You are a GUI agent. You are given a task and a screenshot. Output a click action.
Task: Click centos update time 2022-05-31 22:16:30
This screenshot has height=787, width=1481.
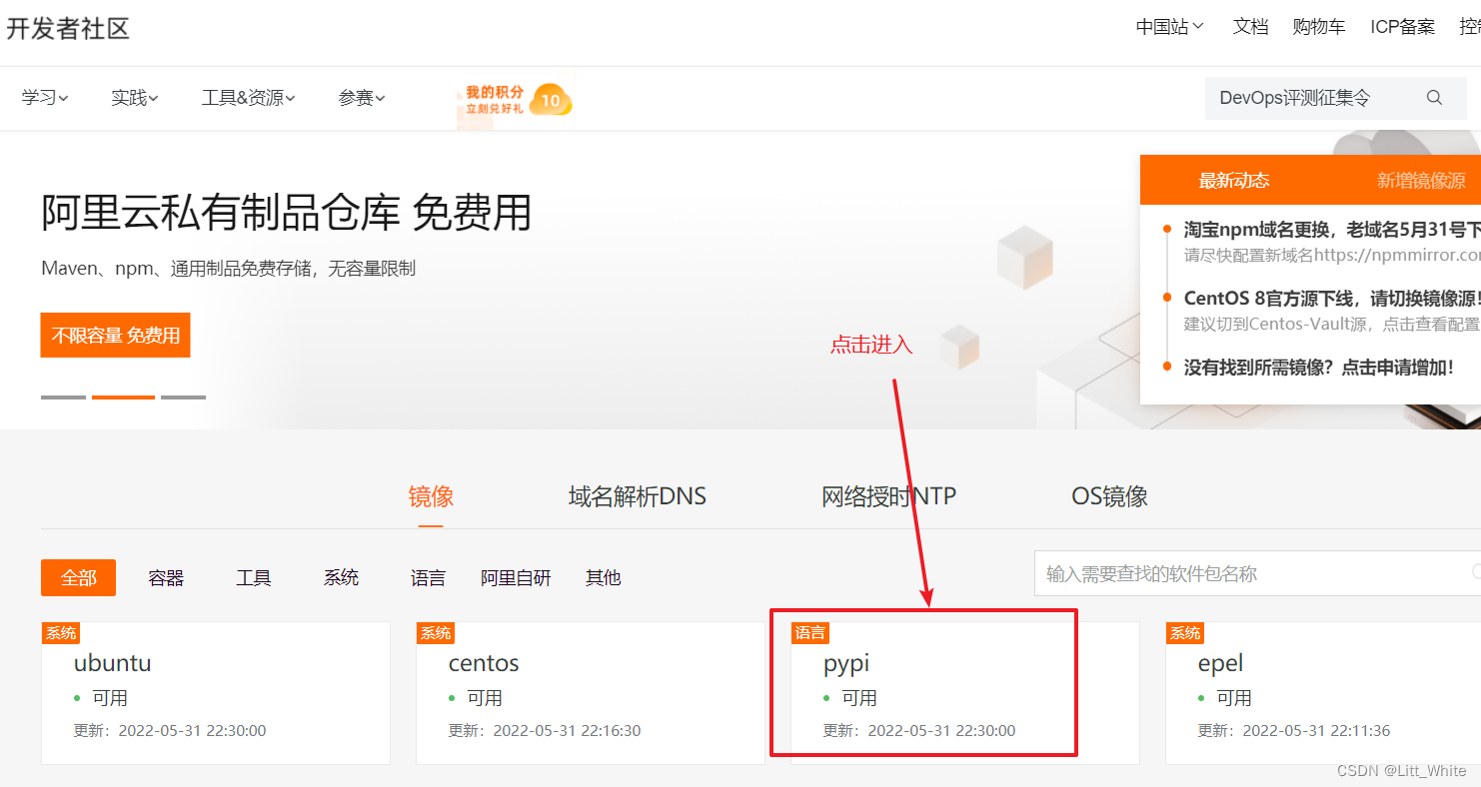coord(567,731)
